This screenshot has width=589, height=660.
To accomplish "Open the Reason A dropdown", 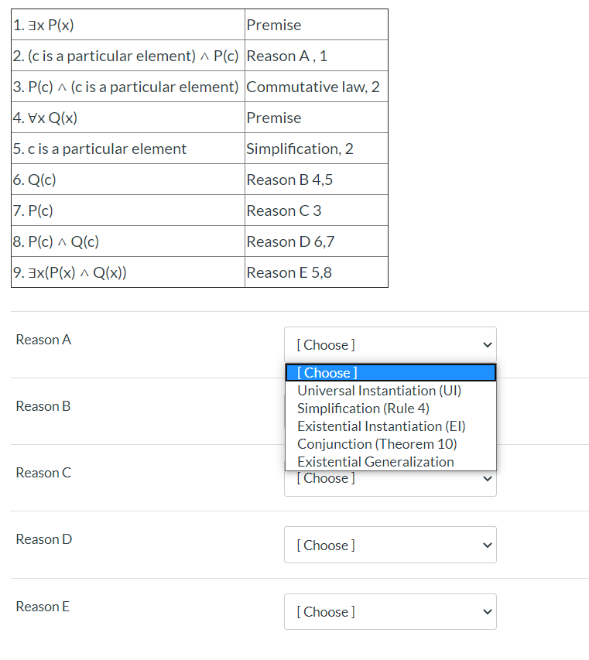I will tap(390, 344).
